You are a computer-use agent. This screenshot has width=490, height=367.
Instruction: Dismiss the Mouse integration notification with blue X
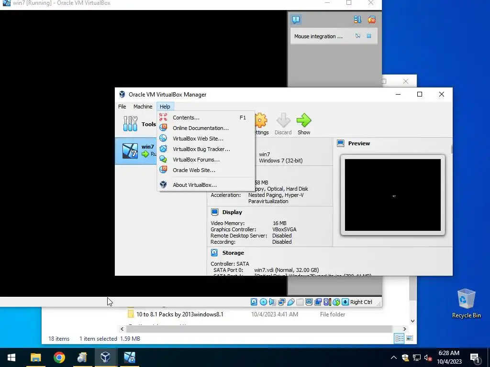[369, 36]
